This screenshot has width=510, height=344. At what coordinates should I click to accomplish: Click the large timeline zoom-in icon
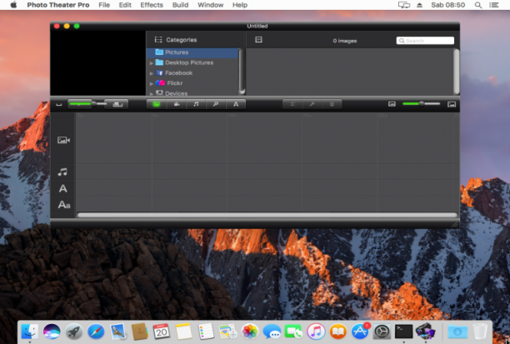(117, 104)
